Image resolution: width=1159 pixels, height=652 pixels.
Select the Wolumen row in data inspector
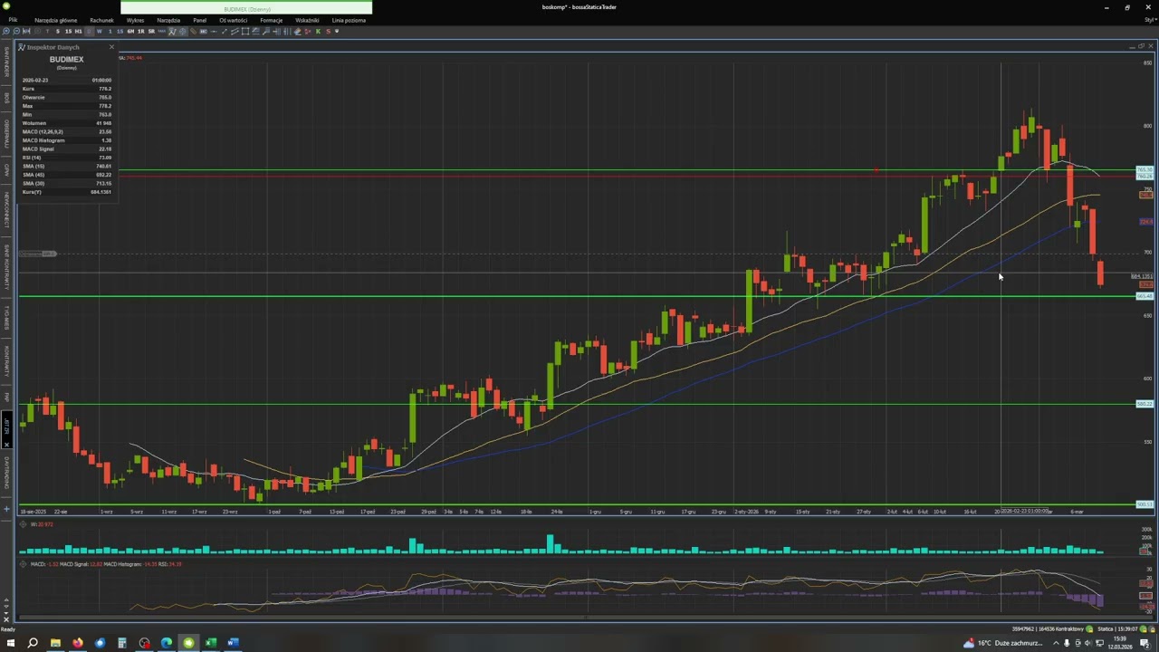pos(66,123)
